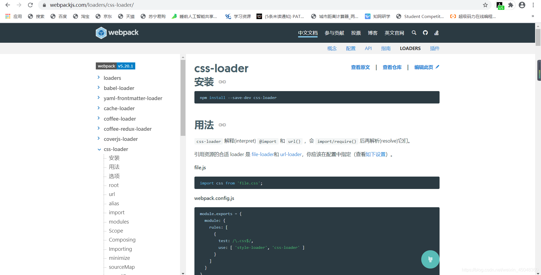Switch to LOADERS sub-navigation tab

click(x=410, y=48)
